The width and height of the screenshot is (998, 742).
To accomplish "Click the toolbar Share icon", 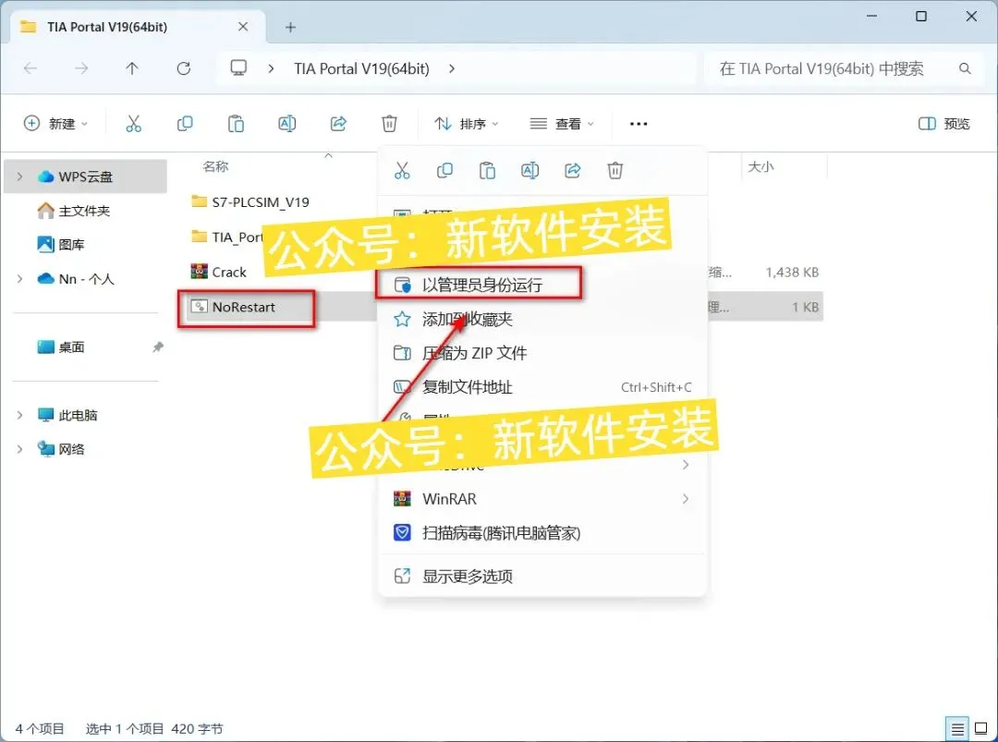I will 338,124.
